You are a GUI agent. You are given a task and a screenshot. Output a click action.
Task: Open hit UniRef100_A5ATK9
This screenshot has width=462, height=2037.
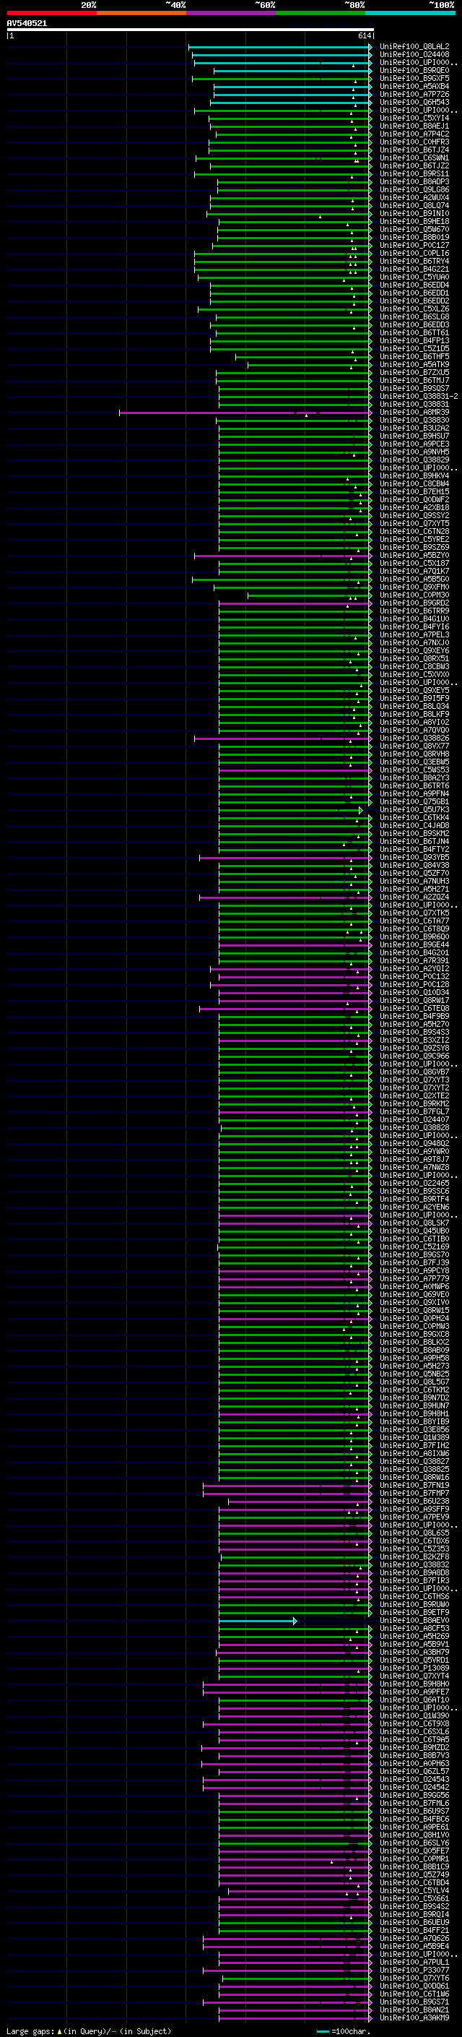[x=414, y=364]
